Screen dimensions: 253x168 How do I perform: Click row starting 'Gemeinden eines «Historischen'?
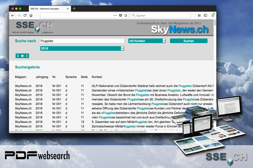(x=114, y=90)
